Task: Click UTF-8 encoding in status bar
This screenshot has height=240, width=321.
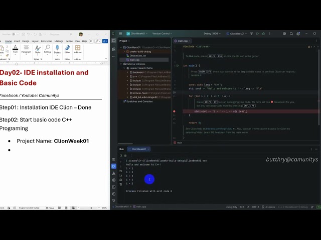Action: click(x=255, y=207)
